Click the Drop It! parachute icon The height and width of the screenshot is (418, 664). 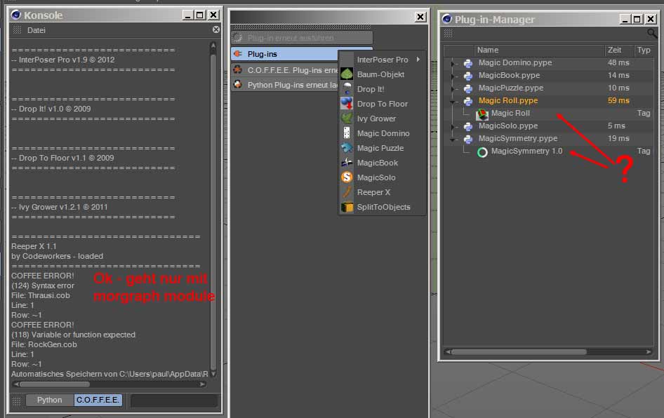pos(347,89)
